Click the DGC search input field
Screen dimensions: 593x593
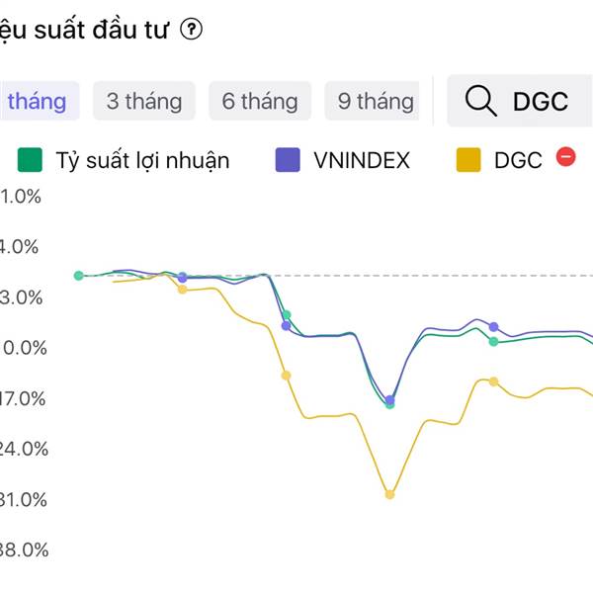[520, 101]
